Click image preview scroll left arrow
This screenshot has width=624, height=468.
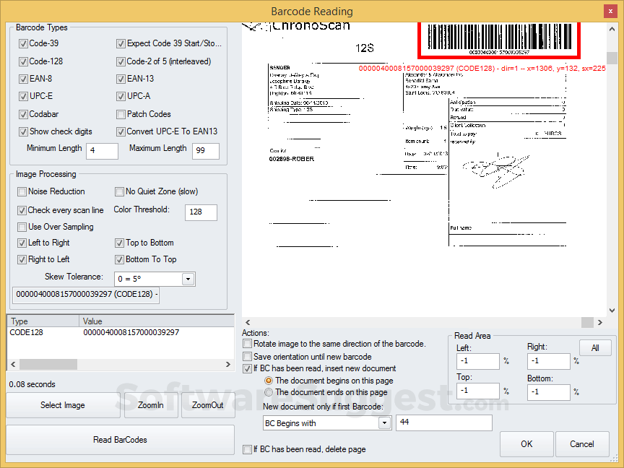click(248, 322)
